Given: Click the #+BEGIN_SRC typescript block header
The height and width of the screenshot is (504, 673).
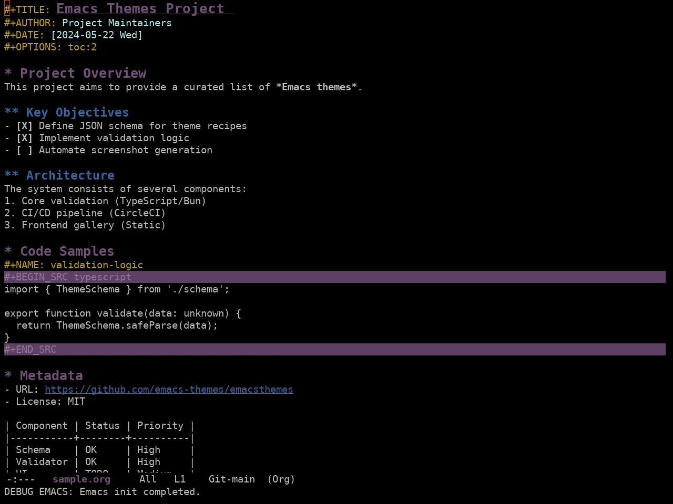Looking at the screenshot, I should tap(335, 277).
